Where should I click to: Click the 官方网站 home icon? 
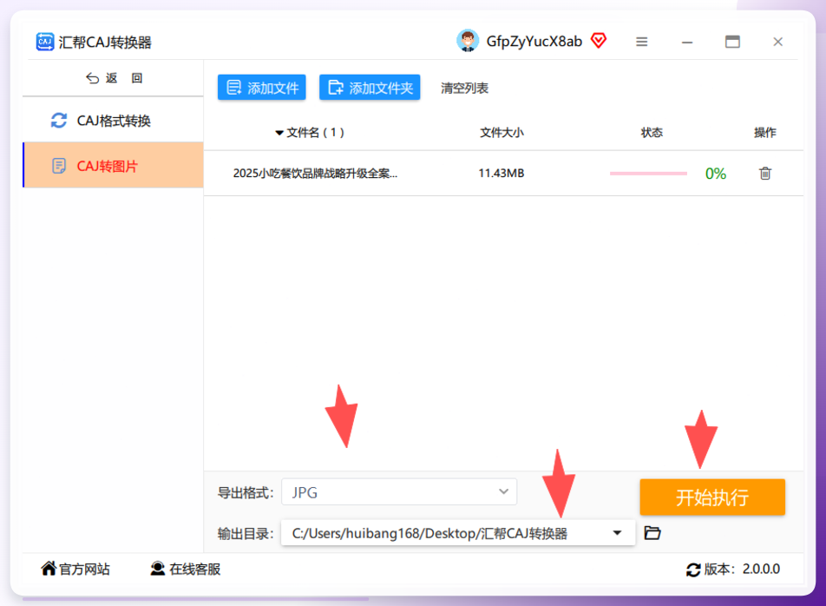(x=49, y=569)
